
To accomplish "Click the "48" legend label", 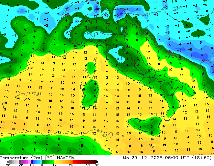I will (97, 165).
